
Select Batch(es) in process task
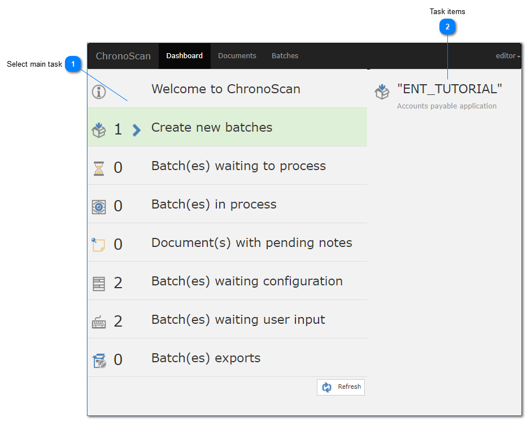pos(227,204)
